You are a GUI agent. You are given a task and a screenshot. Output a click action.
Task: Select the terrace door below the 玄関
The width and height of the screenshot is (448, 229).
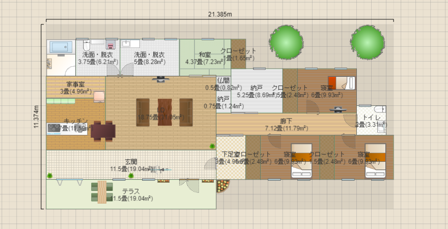click(x=189, y=186)
